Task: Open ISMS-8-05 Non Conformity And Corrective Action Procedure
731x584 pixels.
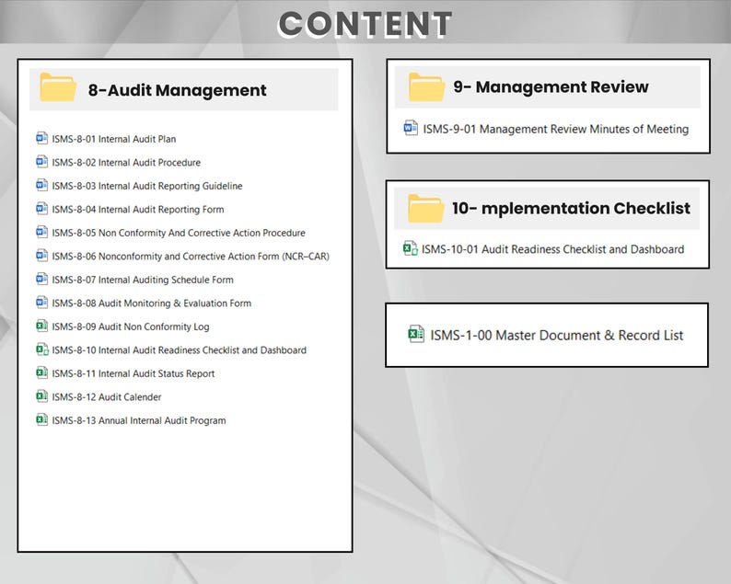Action: coord(179,233)
